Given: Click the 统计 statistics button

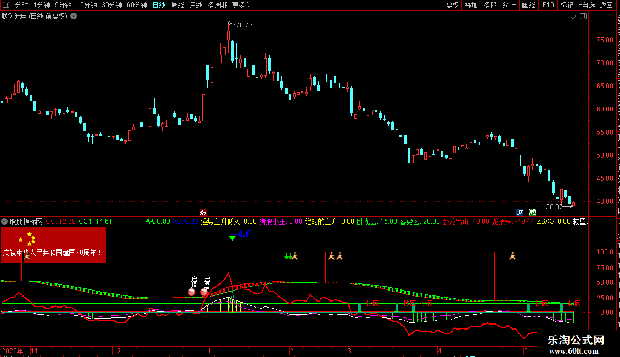Looking at the screenshot, I should point(509,5).
